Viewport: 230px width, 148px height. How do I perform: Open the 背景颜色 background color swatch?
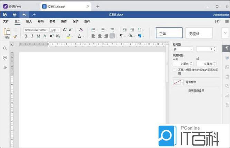tap(178, 82)
